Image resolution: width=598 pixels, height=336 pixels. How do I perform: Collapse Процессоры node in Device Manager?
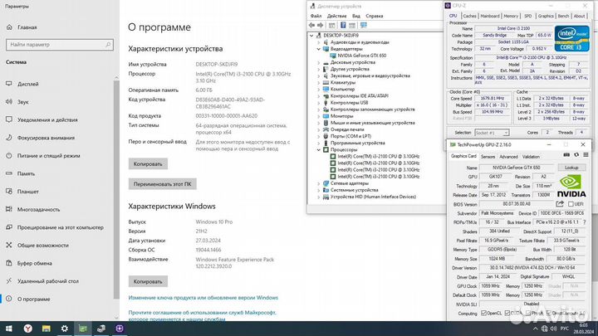[x=318, y=149]
